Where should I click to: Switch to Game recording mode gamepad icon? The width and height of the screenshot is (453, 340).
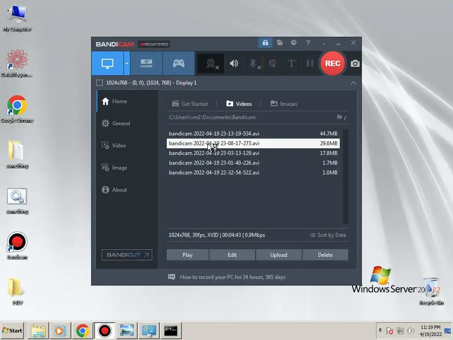pyautogui.click(x=179, y=63)
